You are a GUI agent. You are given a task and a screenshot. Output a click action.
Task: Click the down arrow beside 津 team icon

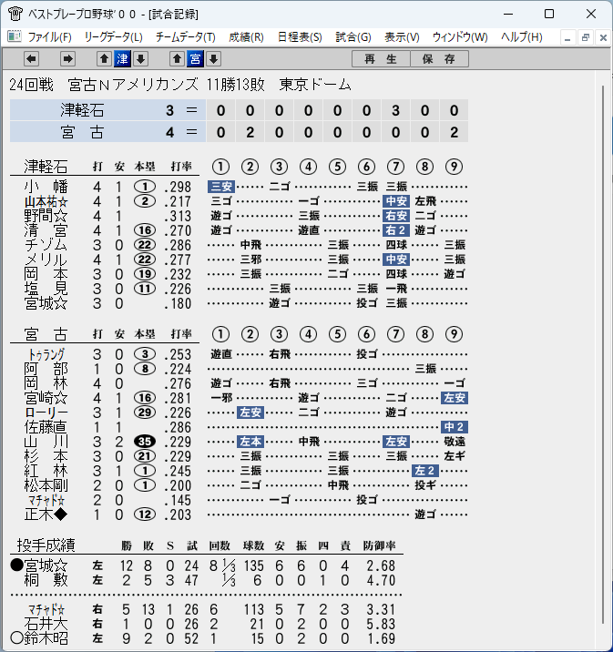click(140, 59)
